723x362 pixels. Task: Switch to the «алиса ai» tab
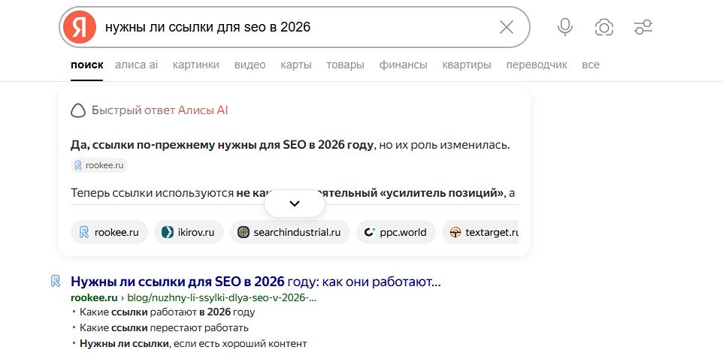136,65
